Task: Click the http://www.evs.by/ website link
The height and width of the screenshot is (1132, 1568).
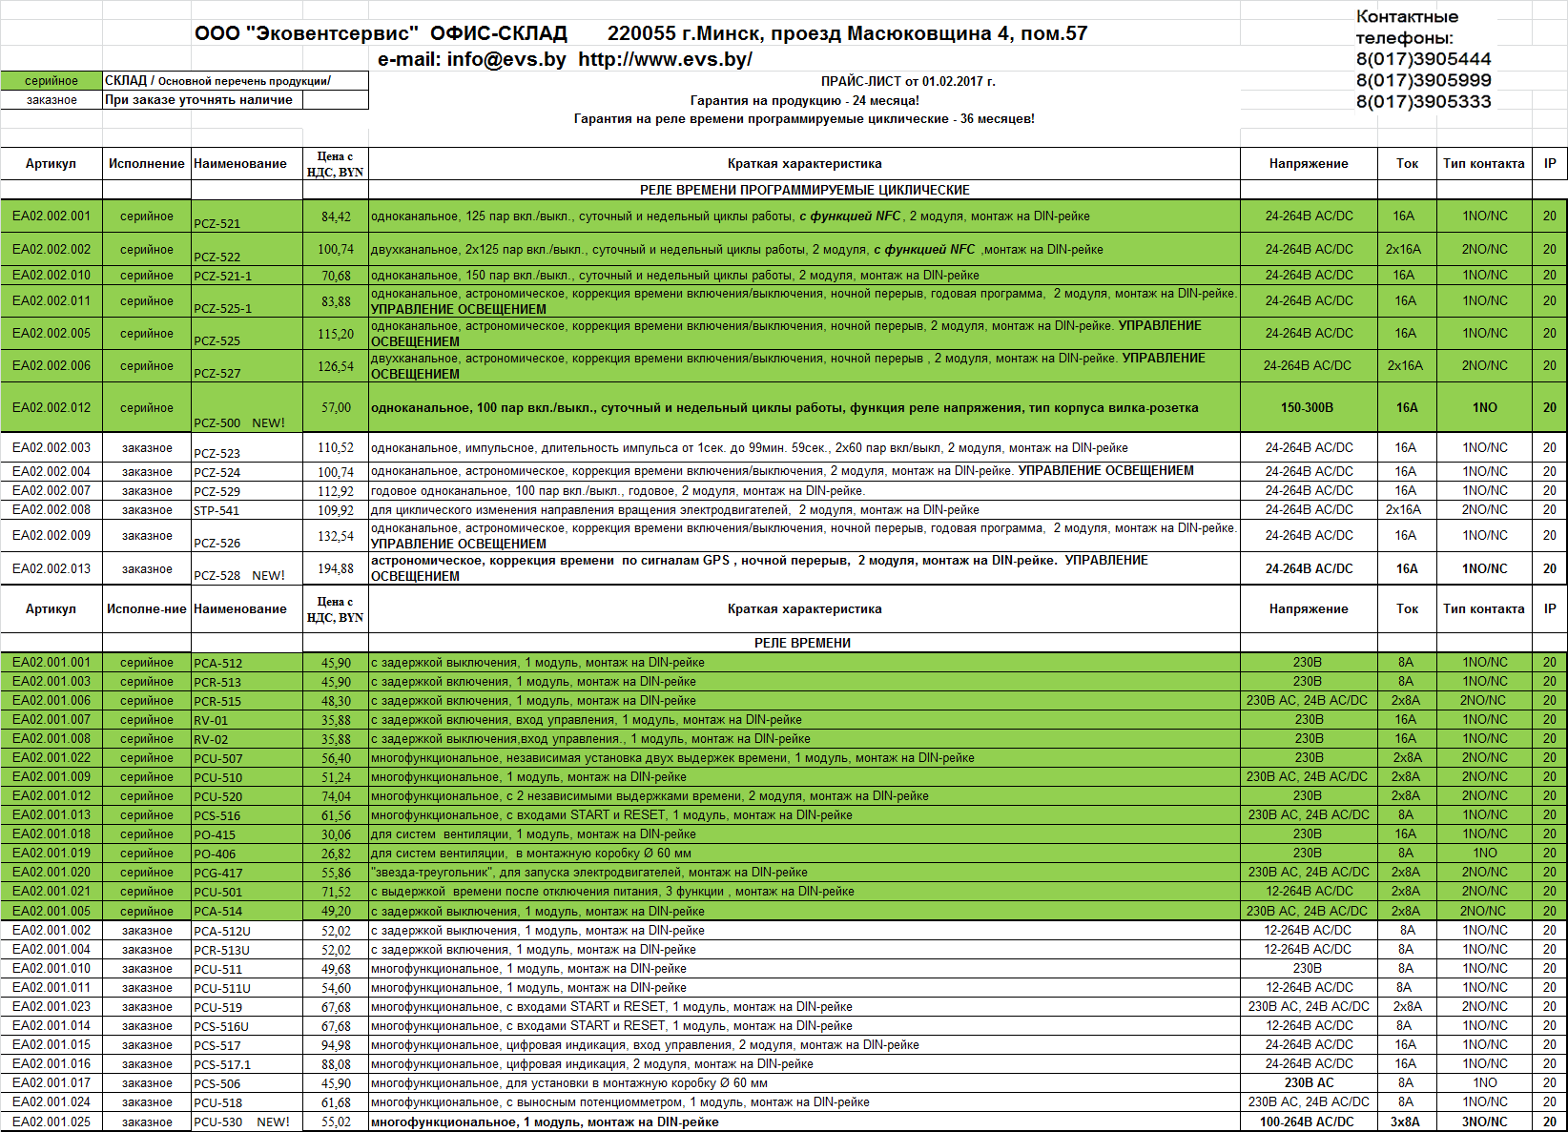Action: pyautogui.click(x=665, y=59)
